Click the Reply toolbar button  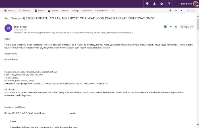point(23,11)
